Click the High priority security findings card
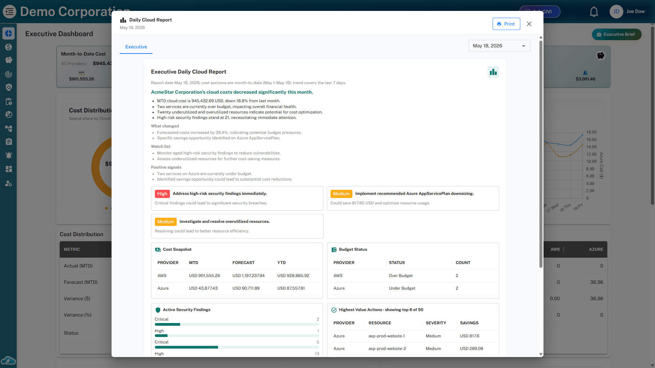Screen dimensions: 655x368 tap(237, 198)
